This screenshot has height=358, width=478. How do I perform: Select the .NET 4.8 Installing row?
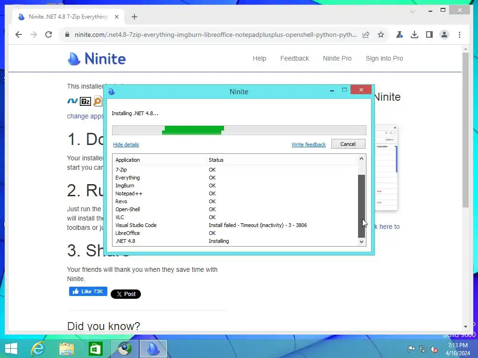[235, 241]
